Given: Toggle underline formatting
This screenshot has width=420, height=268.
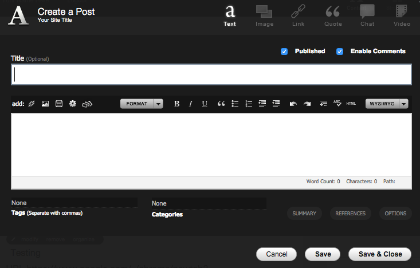Looking at the screenshot, I should tap(205, 104).
